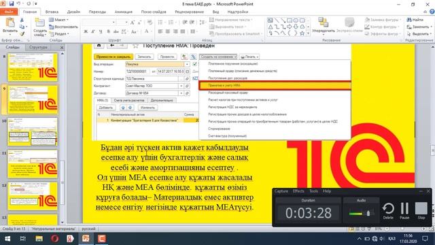The image size is (435, 245).
Task: Decrease font size with the small A icon
Action: (139, 22)
